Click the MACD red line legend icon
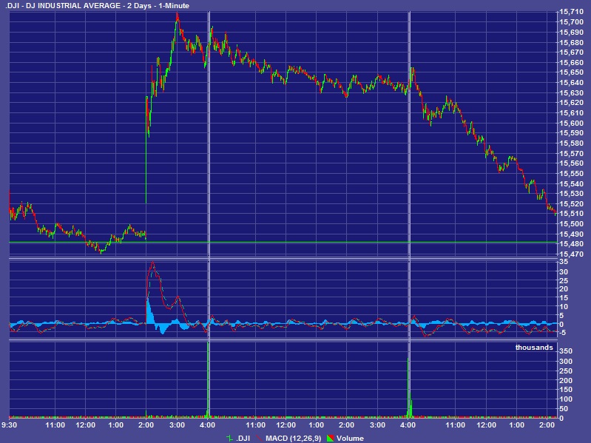 pyautogui.click(x=260, y=438)
